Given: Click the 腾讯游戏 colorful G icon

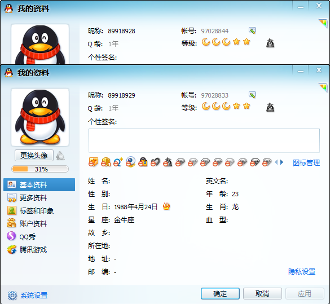Looking at the screenshot, I should 12,249.
